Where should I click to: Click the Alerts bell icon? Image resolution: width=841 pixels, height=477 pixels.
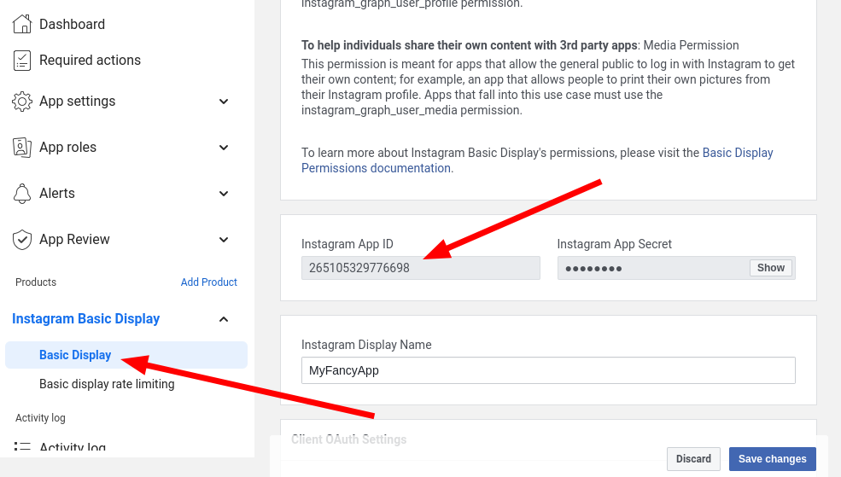22,194
